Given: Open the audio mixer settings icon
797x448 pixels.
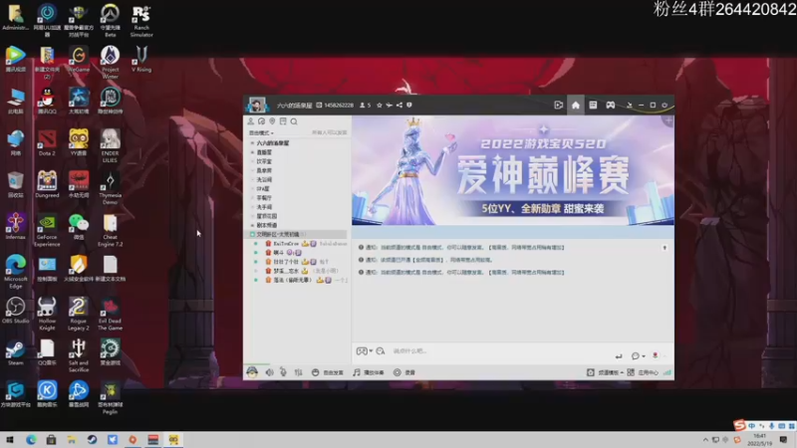Looking at the screenshot, I should pos(298,372).
